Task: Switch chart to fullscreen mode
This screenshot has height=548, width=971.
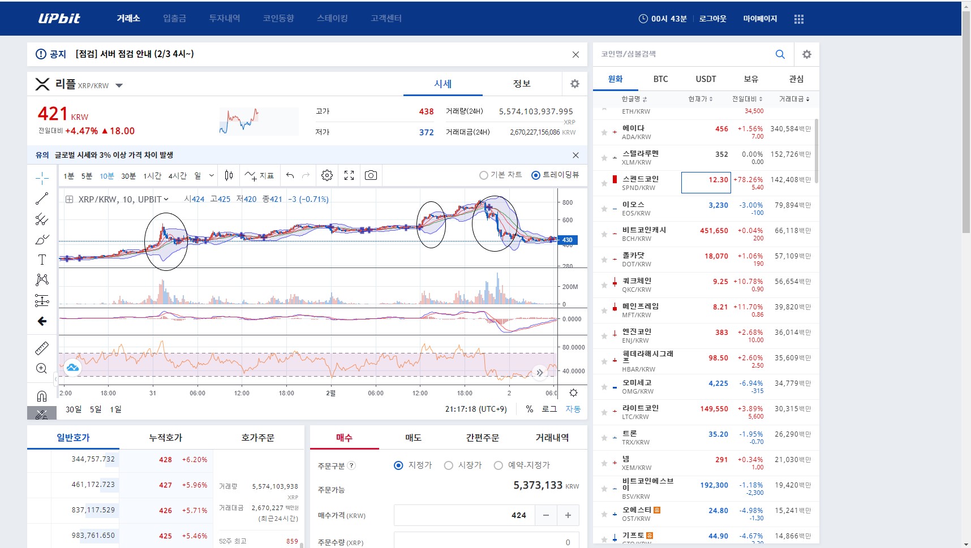Action: pyautogui.click(x=349, y=175)
